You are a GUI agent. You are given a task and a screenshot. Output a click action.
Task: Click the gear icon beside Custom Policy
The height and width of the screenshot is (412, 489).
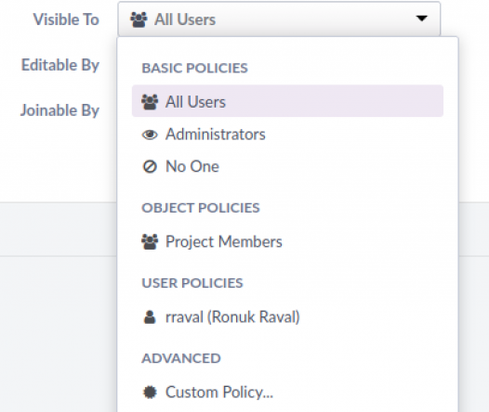[150, 393]
